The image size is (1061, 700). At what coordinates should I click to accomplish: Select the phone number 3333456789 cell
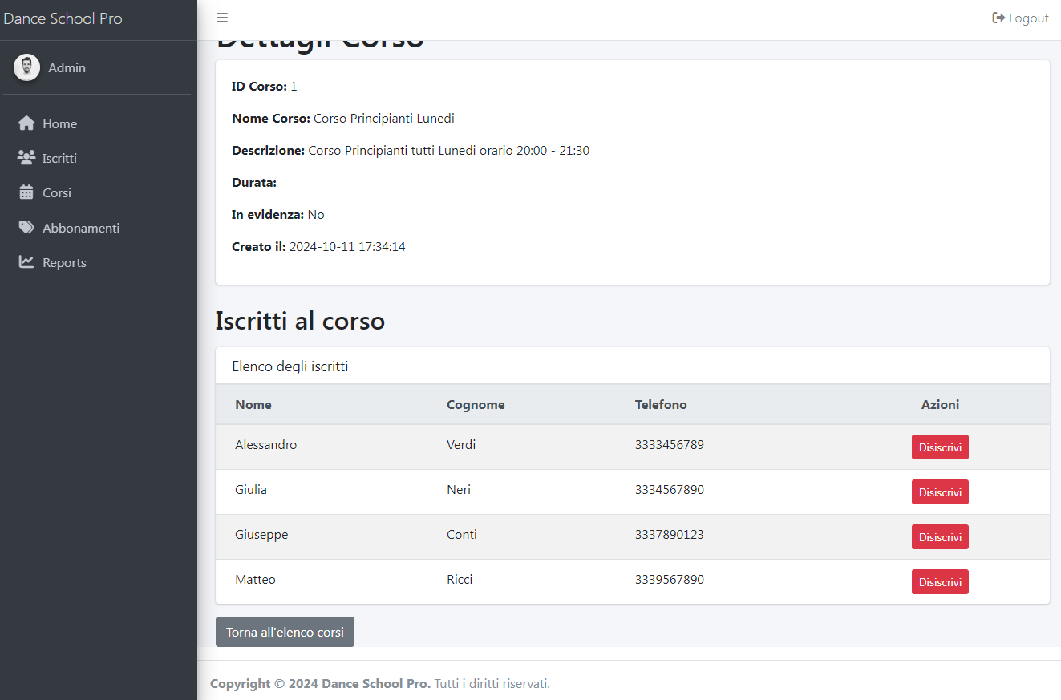click(669, 444)
